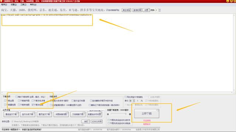Enable the 显示宝贝标题 checkbox
This screenshot has width=236, height=132.
pyautogui.click(x=73, y=101)
